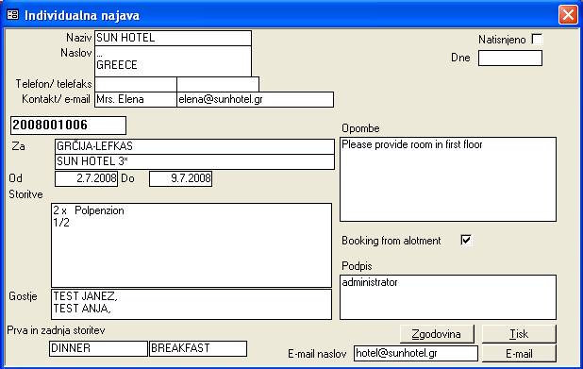Click the Tisk print button
Screen dimensions: 583x369
click(x=519, y=334)
